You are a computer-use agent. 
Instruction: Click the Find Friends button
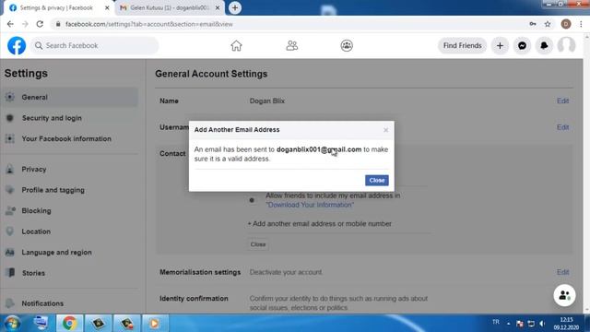click(x=462, y=45)
